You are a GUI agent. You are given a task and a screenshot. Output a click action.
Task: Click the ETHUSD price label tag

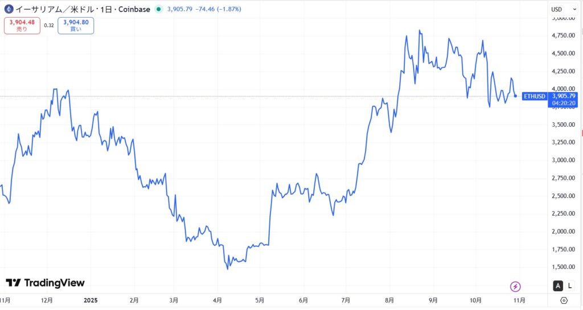click(535, 96)
